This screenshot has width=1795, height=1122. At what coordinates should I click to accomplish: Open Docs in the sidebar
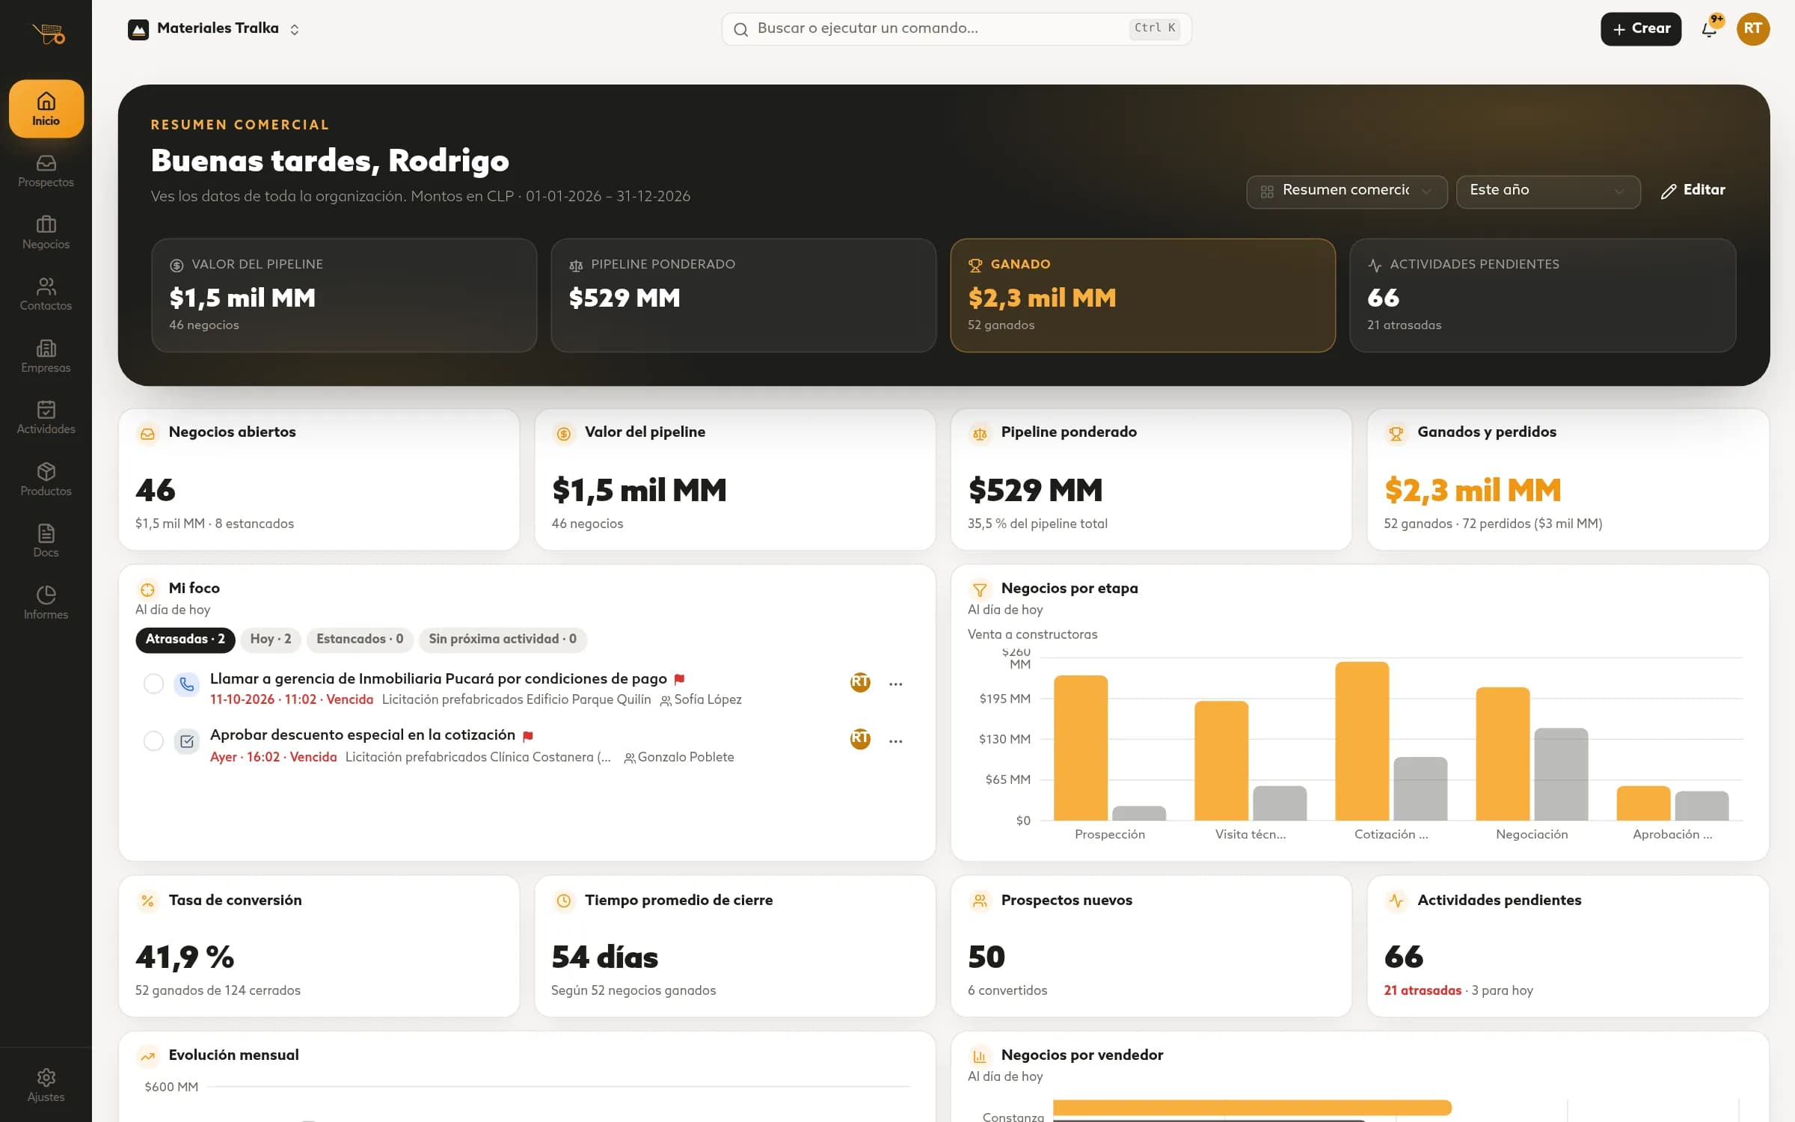click(x=46, y=542)
